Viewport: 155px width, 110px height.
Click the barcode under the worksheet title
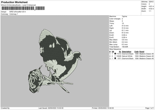pos(23,8)
